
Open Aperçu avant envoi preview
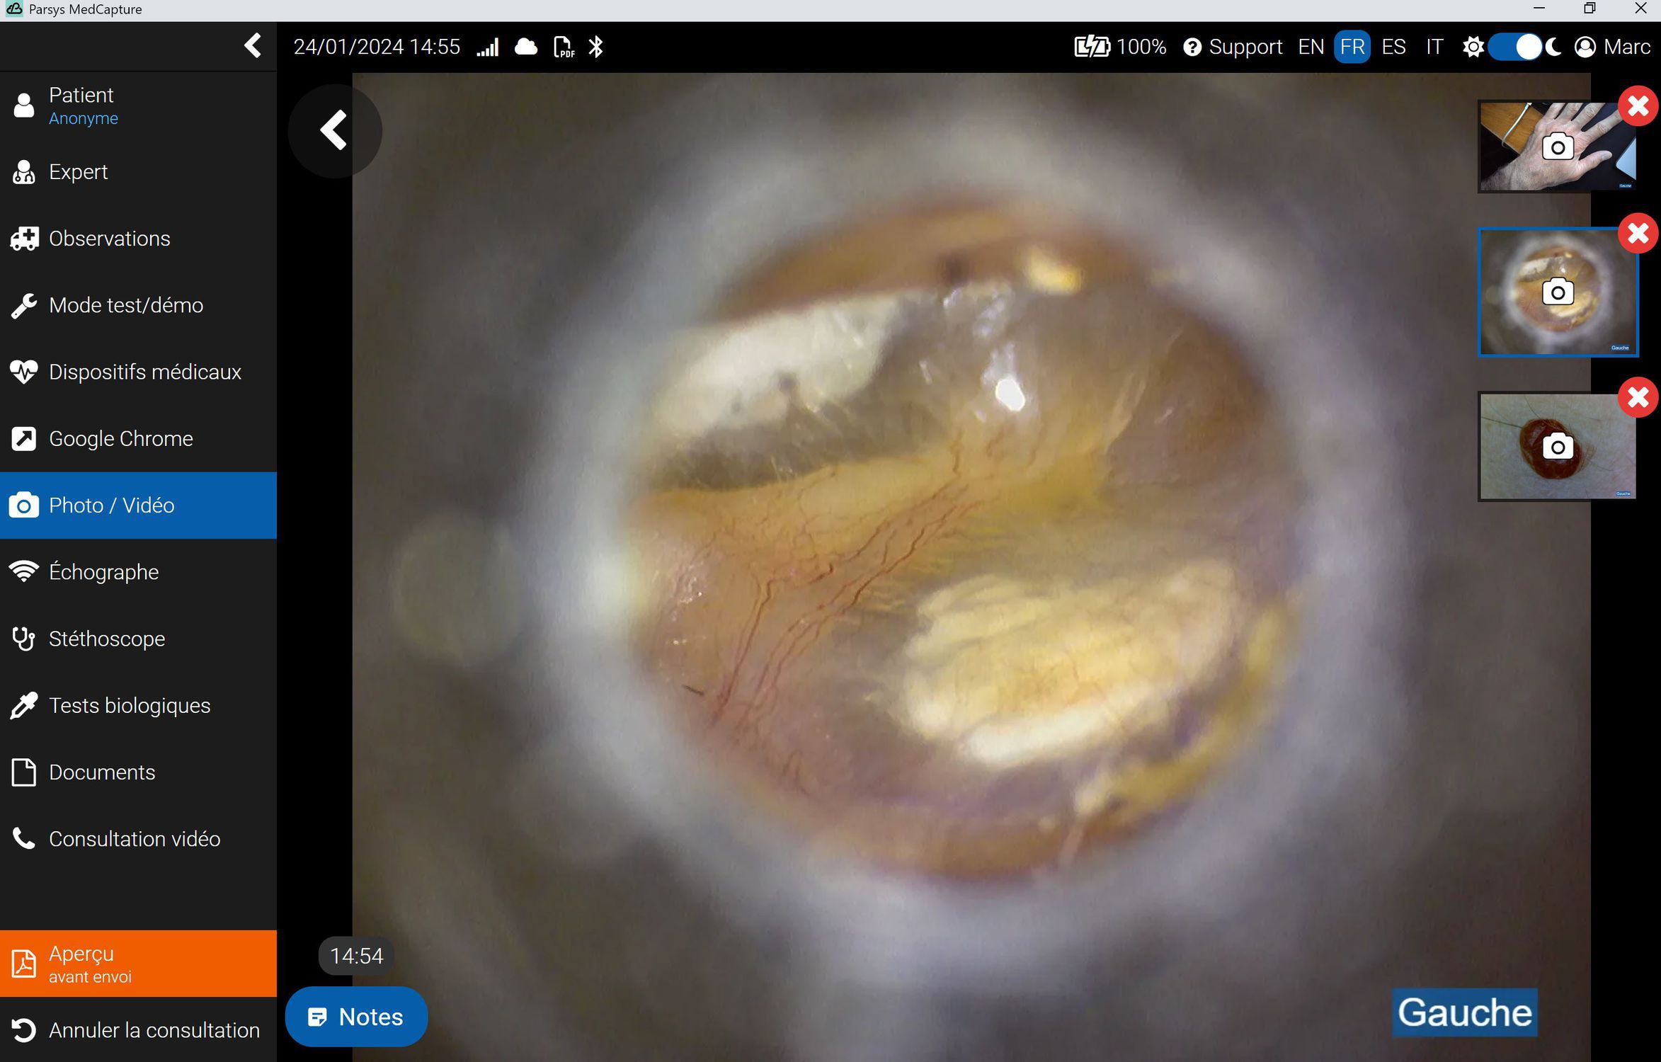[x=138, y=964]
